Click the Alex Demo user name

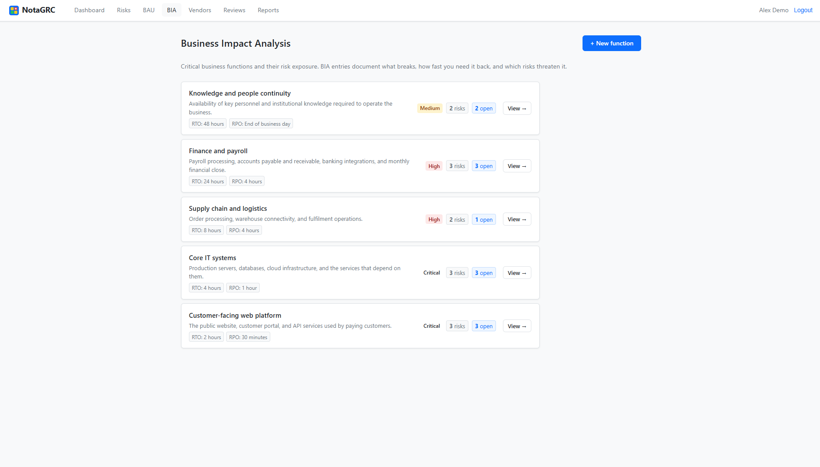click(774, 10)
